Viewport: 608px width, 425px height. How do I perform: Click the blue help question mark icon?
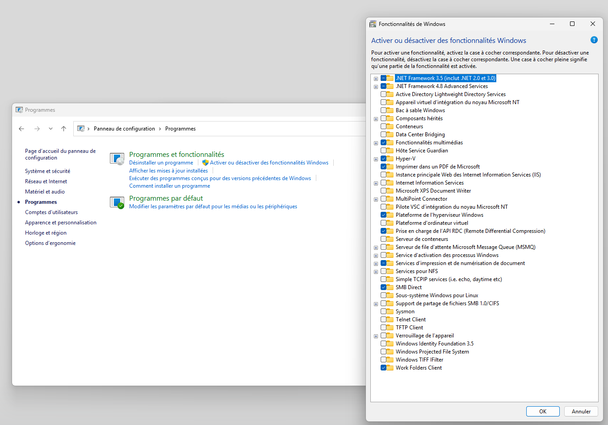tap(594, 40)
